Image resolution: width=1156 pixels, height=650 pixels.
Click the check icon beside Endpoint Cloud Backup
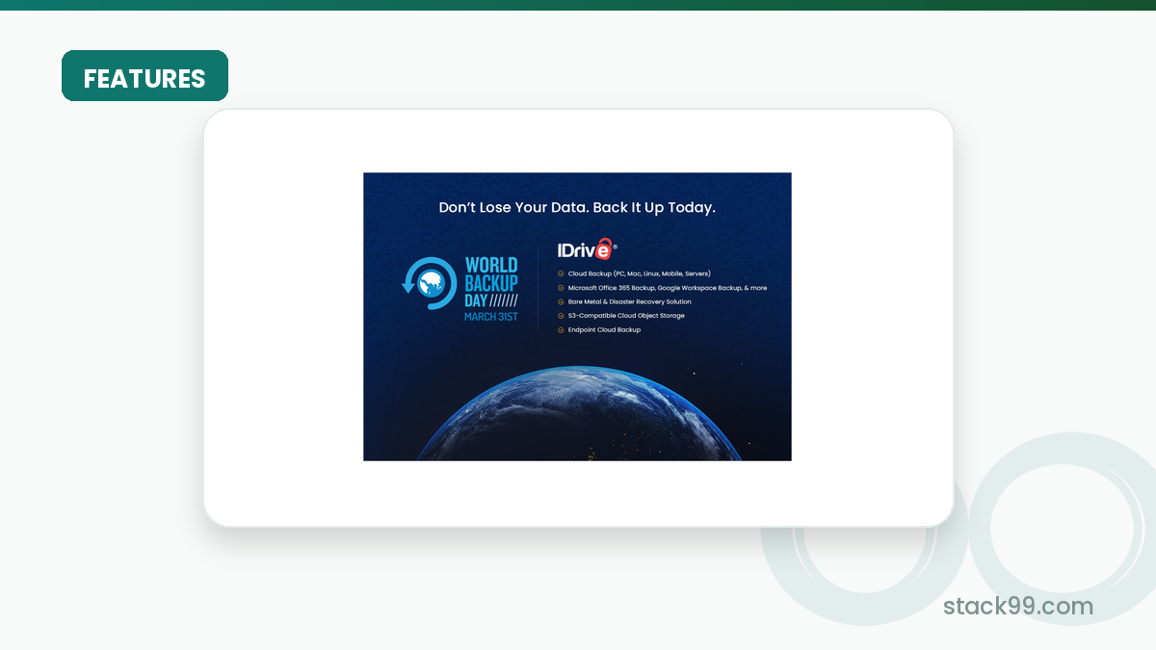(561, 329)
